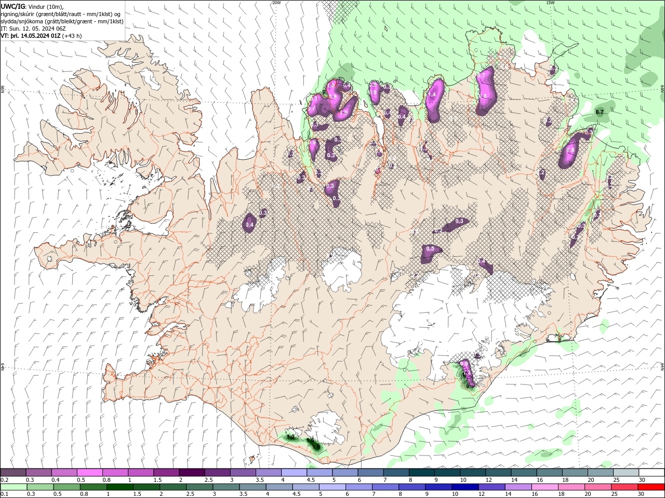Click the '20W' longitude label at top
The height and width of the screenshot is (498, 665).
(x=276, y=3)
